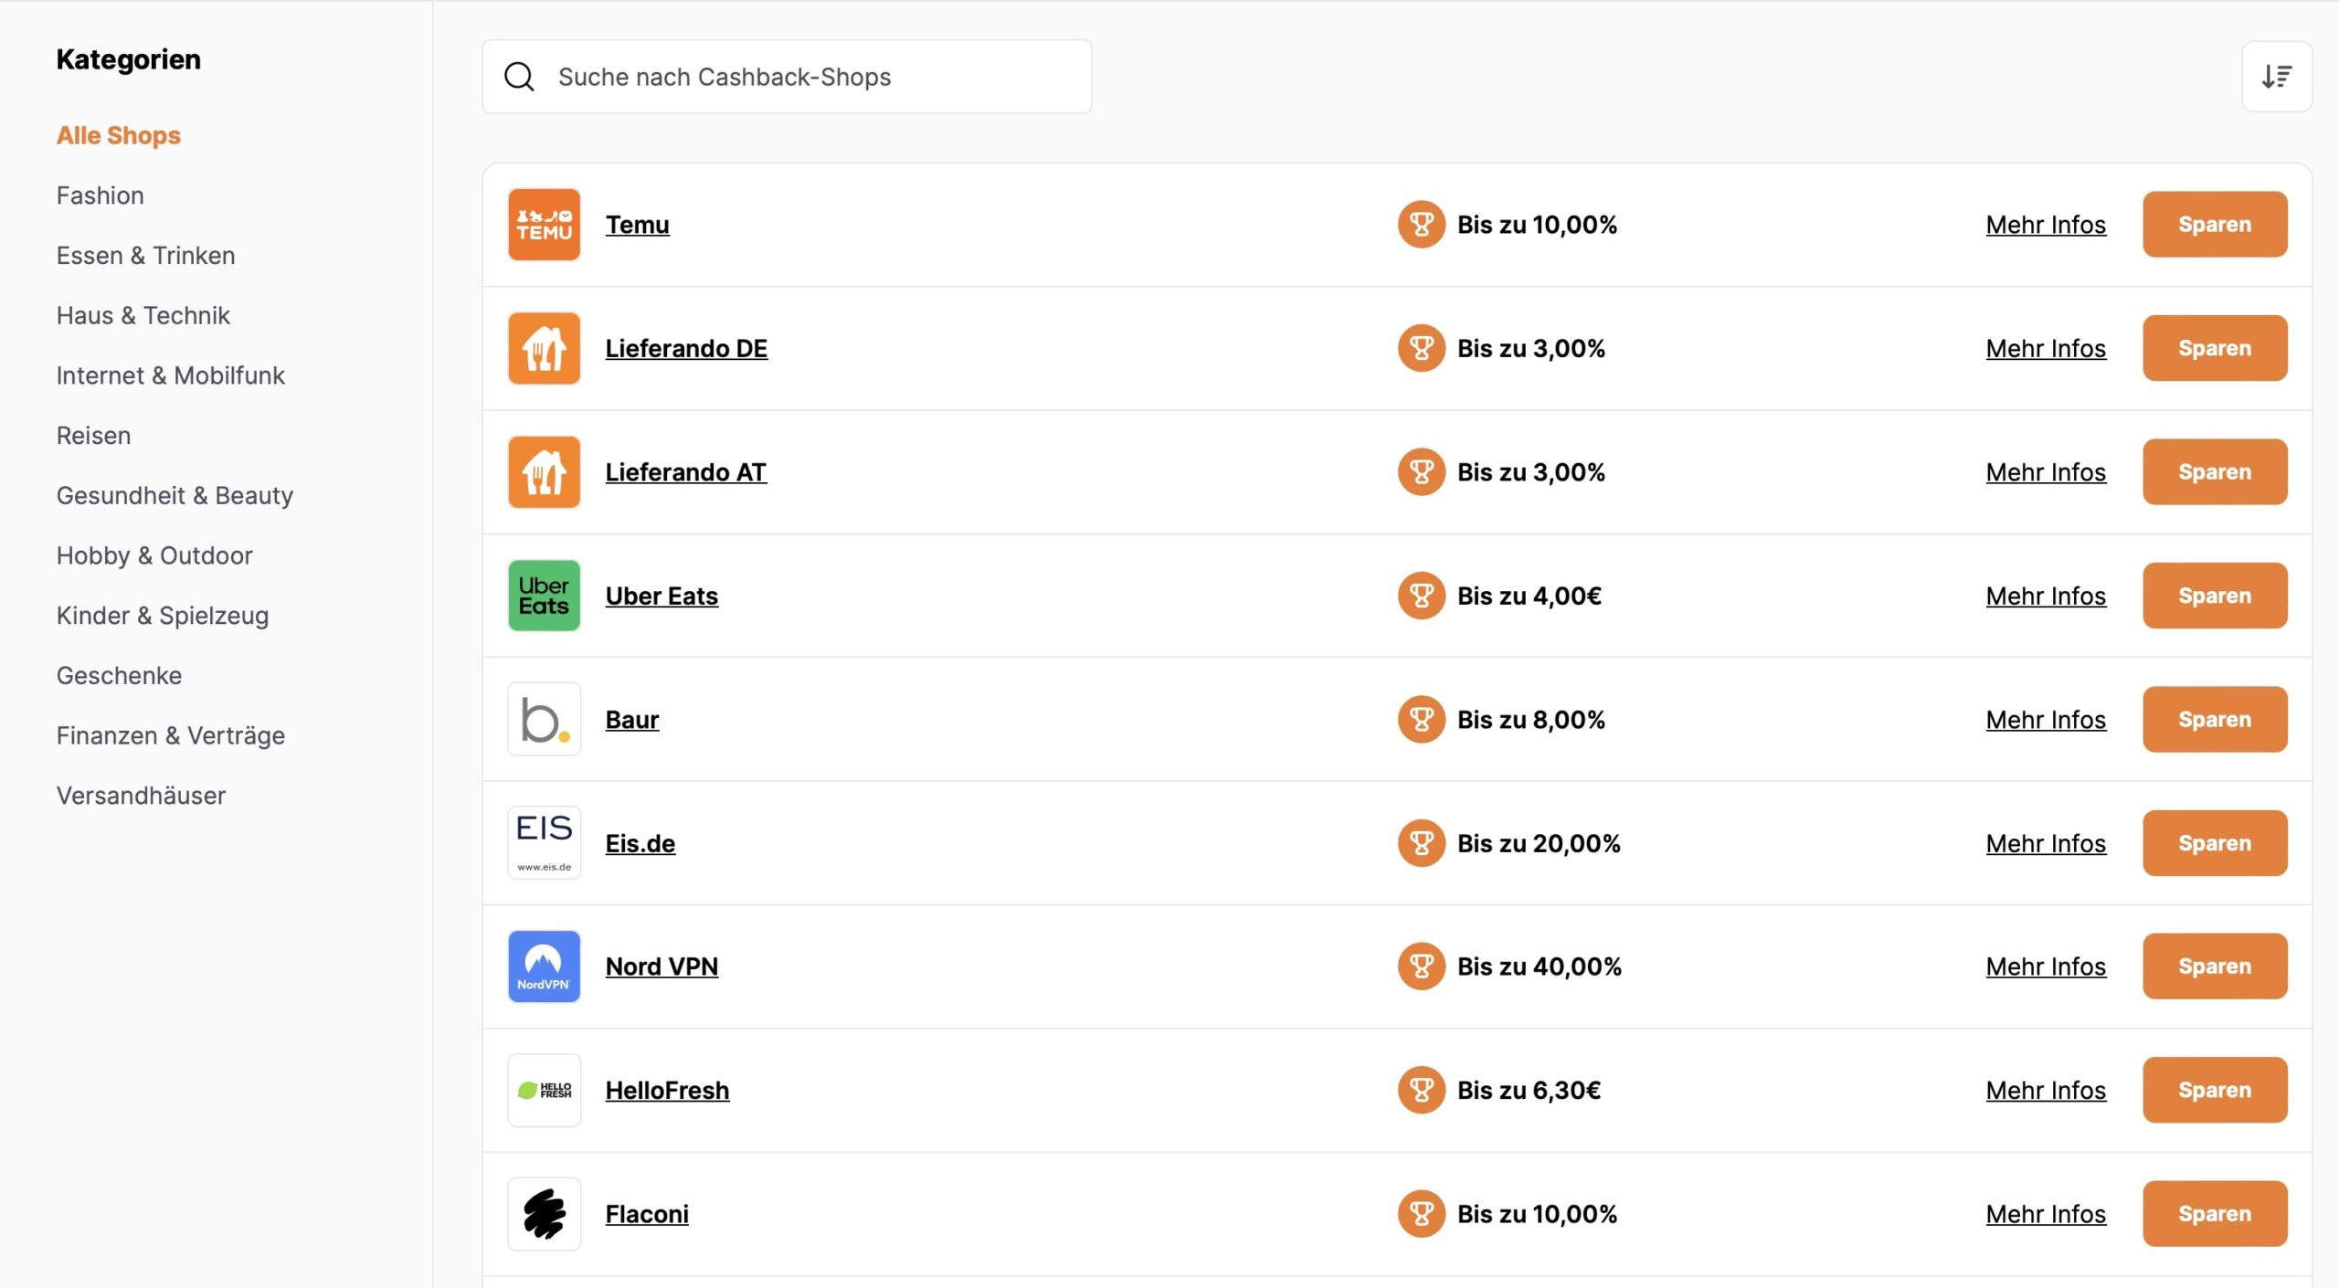Open Gesundheit & Beauty category
This screenshot has height=1288, width=2339.
tap(175, 496)
